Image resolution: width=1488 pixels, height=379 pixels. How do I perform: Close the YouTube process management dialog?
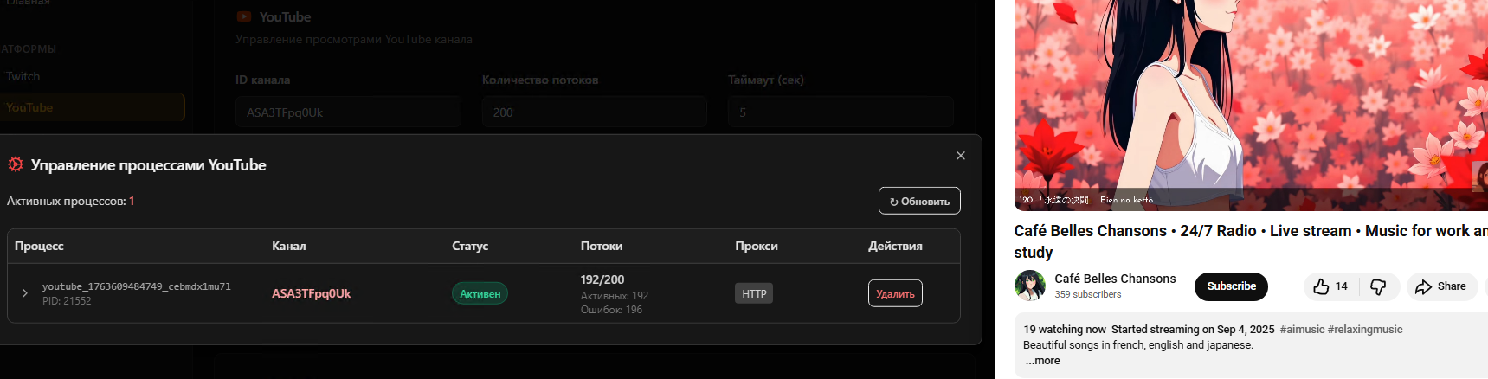point(960,156)
